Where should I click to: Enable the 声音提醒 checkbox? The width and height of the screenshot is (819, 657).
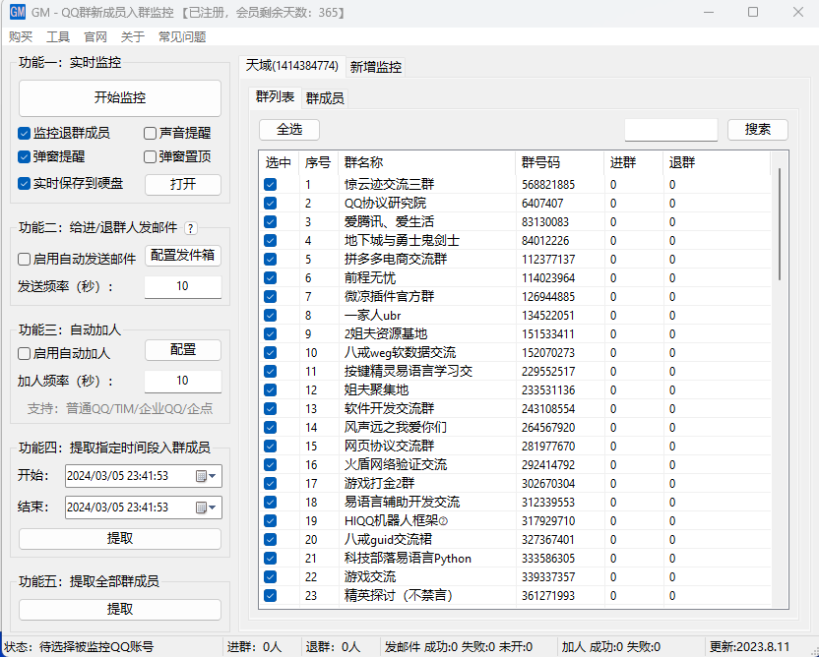click(151, 133)
